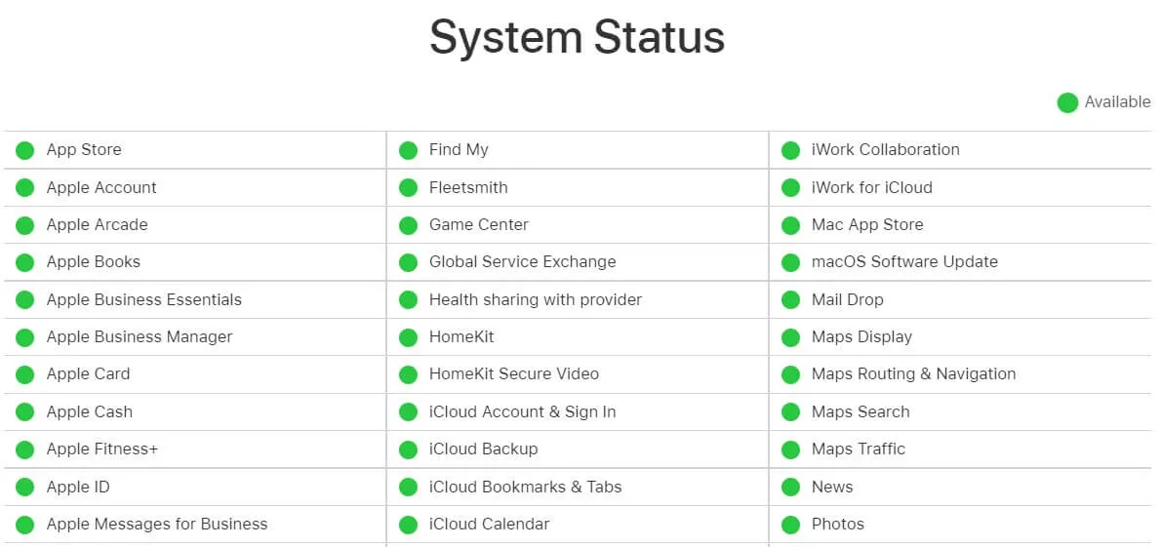Click the status dot beside Apple Card
This screenshot has width=1162, height=547.
[x=25, y=374]
